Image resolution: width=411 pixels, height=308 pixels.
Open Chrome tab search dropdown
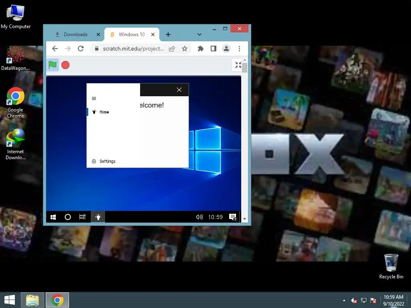point(199,34)
